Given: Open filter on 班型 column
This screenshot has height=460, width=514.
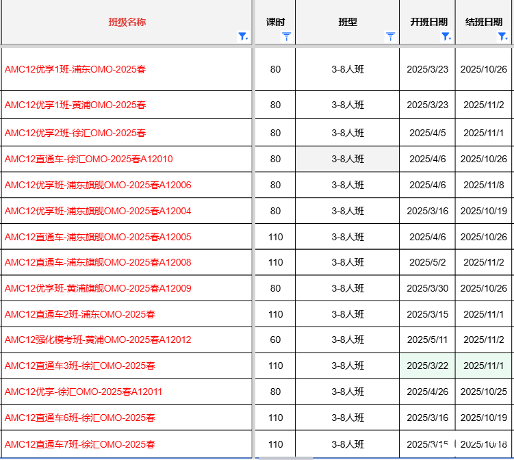Looking at the screenshot, I should [390, 36].
